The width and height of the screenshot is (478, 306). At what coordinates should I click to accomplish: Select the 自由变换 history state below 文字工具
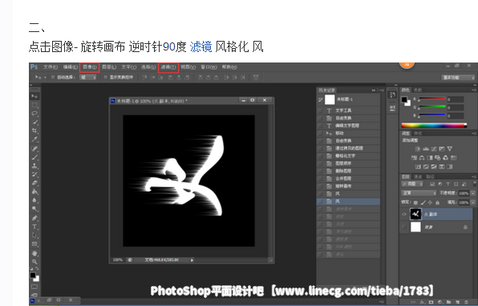pyautogui.click(x=348, y=118)
